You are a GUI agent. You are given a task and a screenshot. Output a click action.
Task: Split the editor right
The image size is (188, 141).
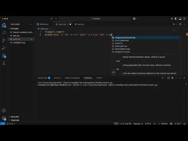[x=180, y=24]
